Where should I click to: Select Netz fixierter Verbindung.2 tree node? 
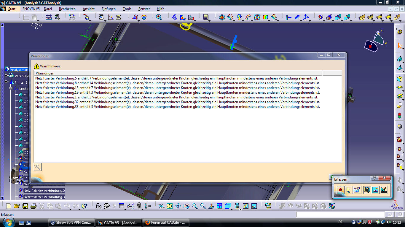44,191
